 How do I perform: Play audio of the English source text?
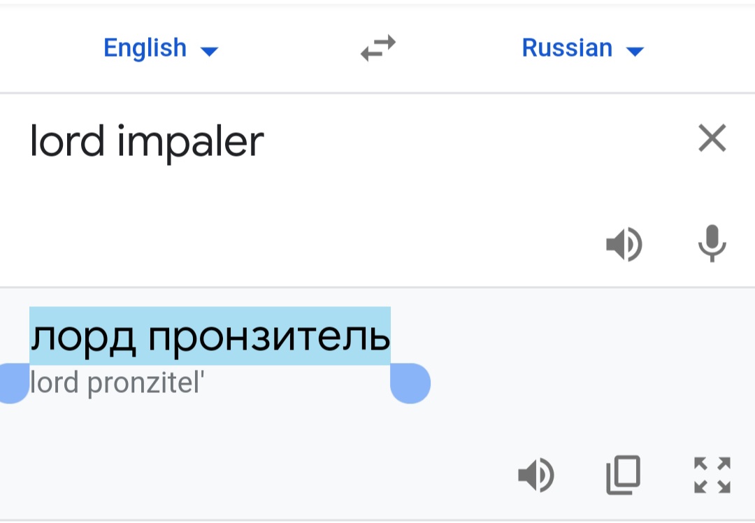click(x=624, y=245)
